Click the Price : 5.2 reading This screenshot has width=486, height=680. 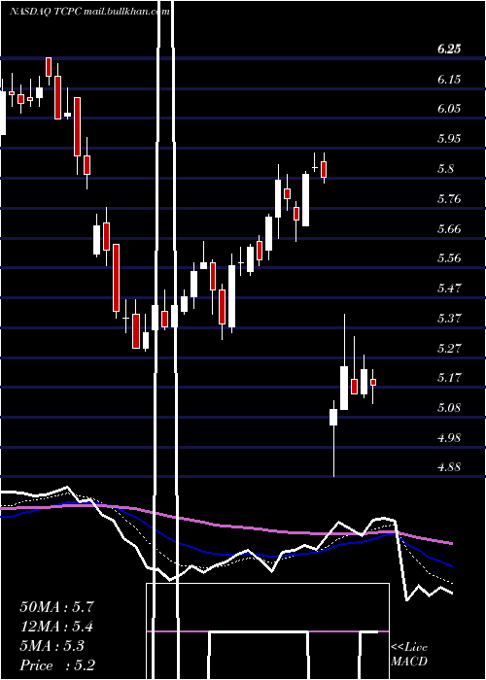tap(57, 665)
